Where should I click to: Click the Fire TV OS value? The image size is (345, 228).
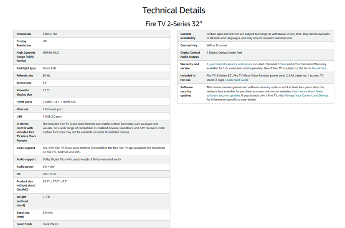click(x=50, y=174)
